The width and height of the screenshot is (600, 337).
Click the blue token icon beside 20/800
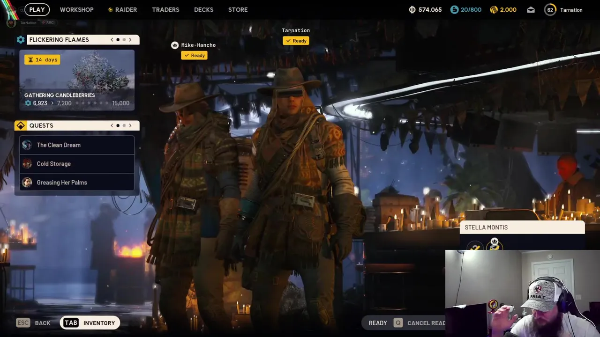[454, 9]
